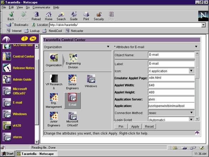Open the Icon X application dropdown

(191, 71)
